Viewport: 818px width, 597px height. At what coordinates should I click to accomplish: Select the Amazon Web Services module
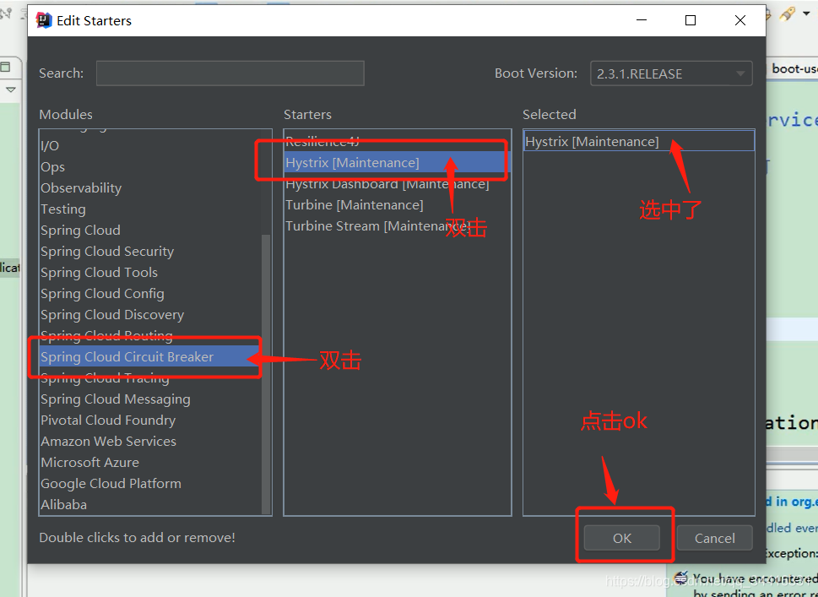coord(150,442)
